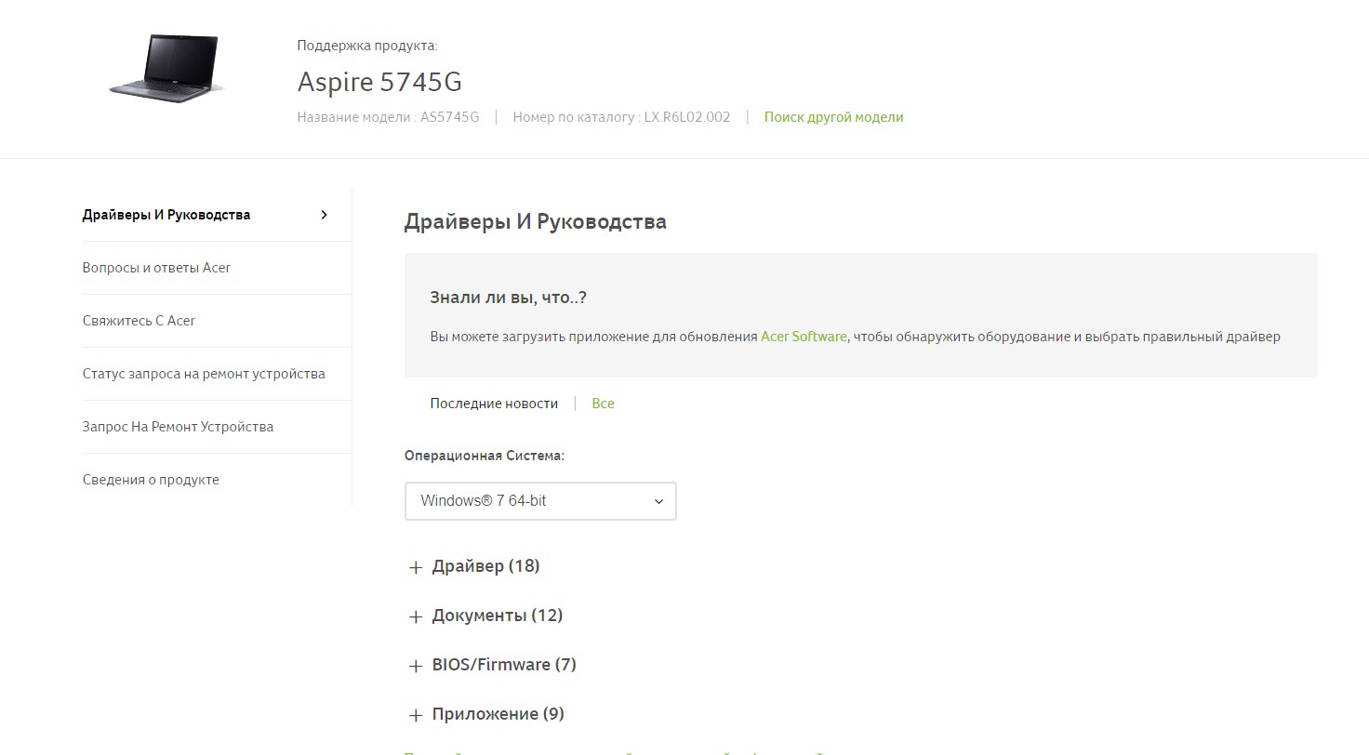The height and width of the screenshot is (755, 1369).
Task: Open 'Вопросы и ответы Acer' section
Action: point(156,268)
